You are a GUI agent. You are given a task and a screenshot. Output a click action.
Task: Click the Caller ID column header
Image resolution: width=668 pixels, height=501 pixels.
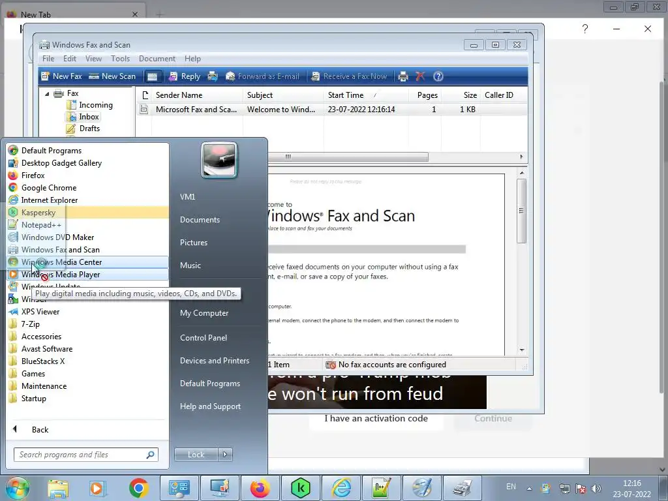(504, 95)
